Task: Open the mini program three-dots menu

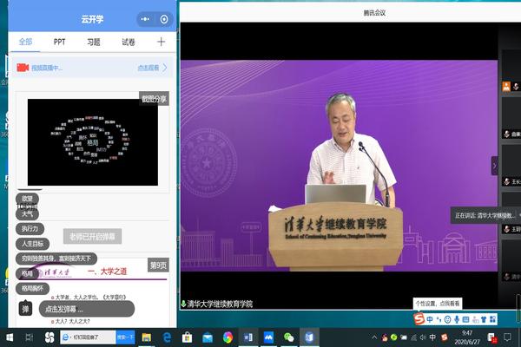Action: (145, 19)
